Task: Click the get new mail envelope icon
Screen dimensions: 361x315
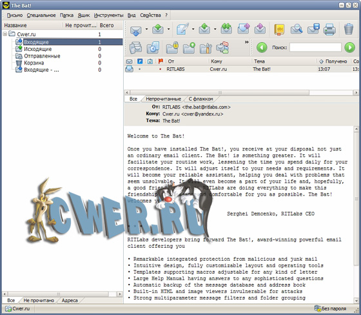Action: (136, 30)
